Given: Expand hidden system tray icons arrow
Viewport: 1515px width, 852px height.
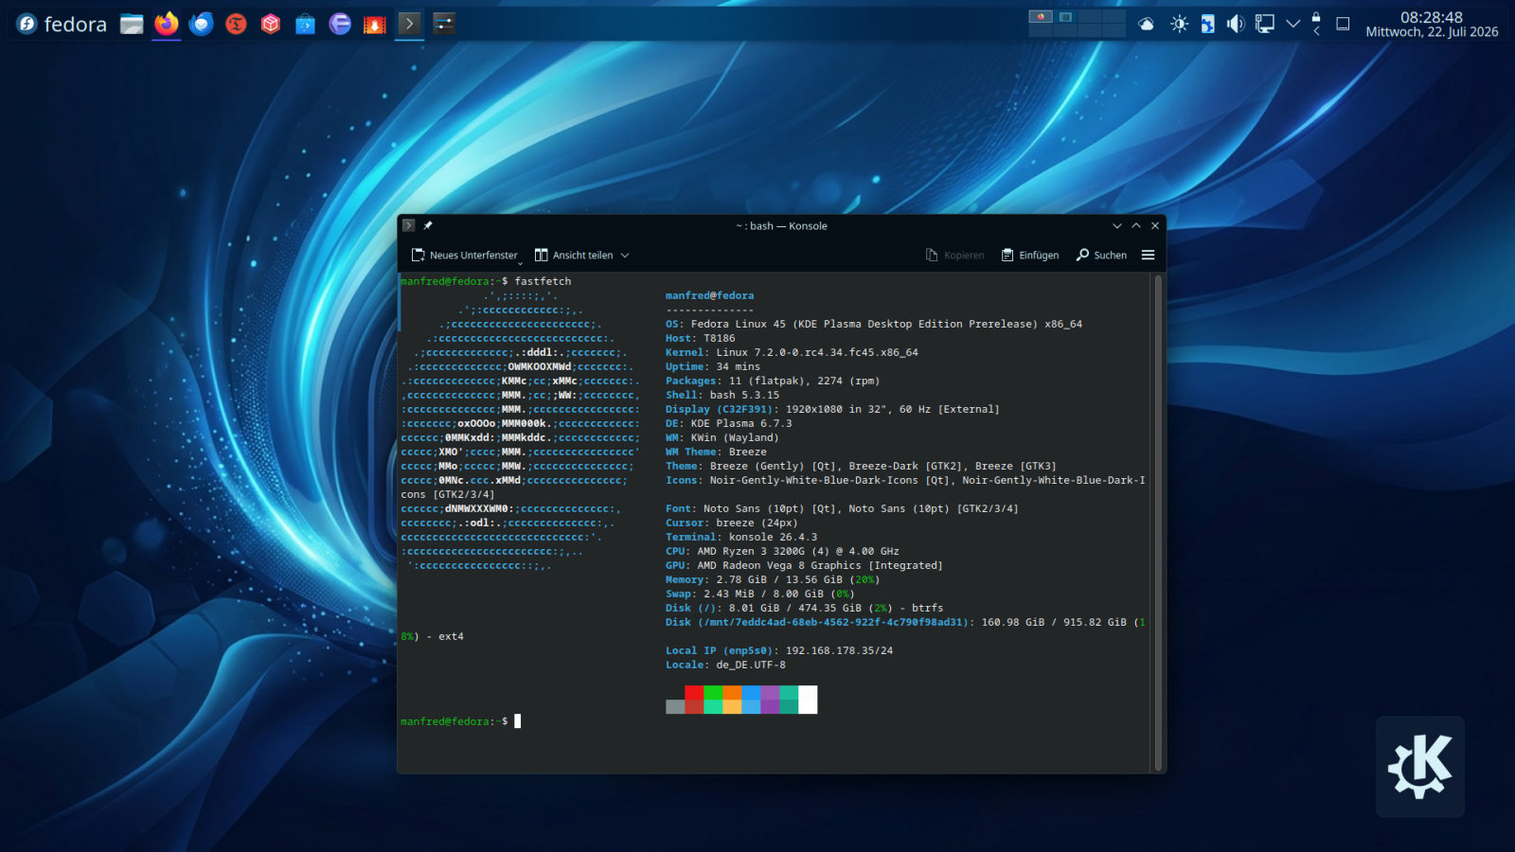Looking at the screenshot, I should 1292,24.
